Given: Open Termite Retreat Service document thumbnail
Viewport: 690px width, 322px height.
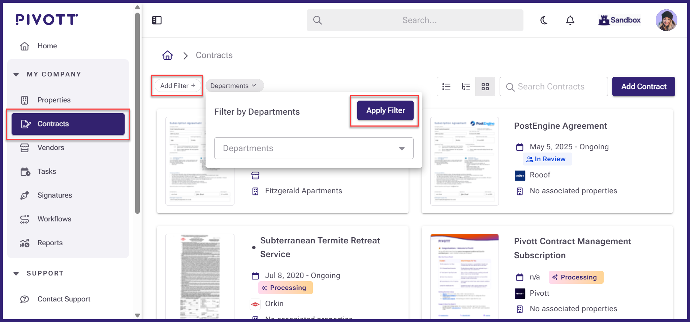Looking at the screenshot, I should tap(200, 276).
